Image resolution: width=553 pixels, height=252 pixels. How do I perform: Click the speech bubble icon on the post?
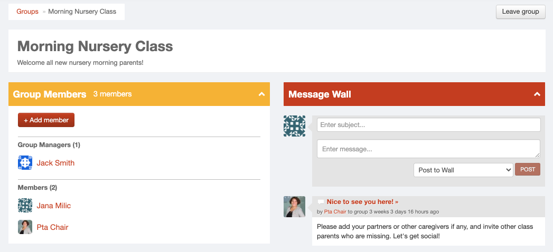(321, 202)
